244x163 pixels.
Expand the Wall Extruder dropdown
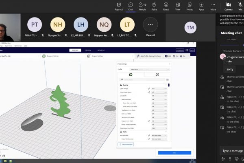click(159, 134)
